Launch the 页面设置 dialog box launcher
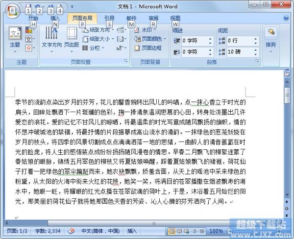Screen dimensions: 294x239 pos(126,61)
